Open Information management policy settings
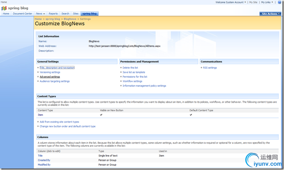 pos(144,86)
